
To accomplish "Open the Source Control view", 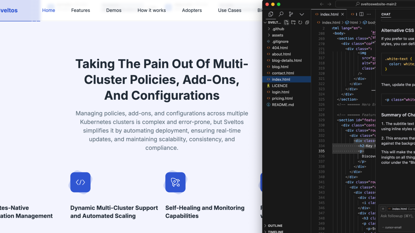I will click(x=291, y=14).
